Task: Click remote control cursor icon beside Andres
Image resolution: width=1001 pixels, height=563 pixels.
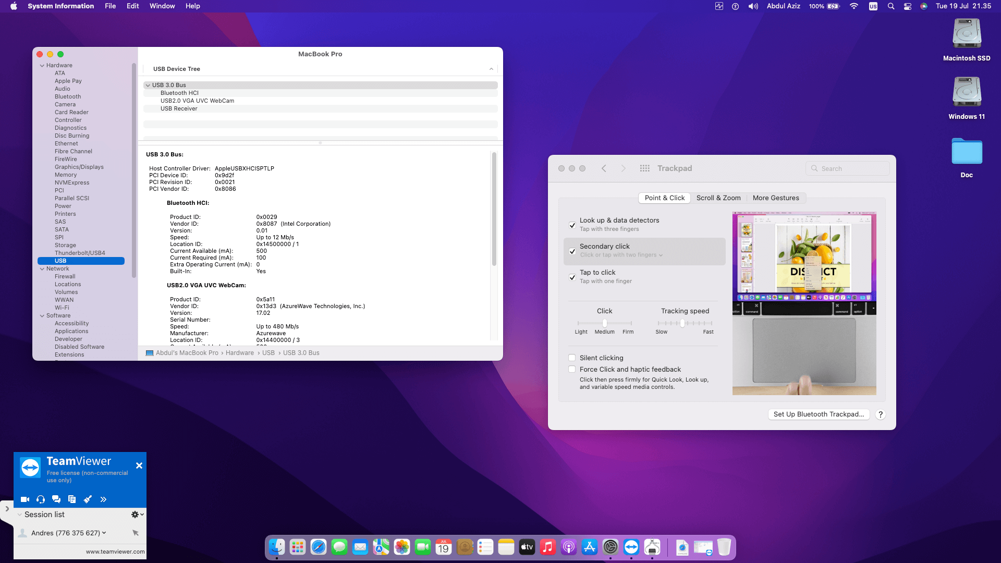Action: [136, 533]
